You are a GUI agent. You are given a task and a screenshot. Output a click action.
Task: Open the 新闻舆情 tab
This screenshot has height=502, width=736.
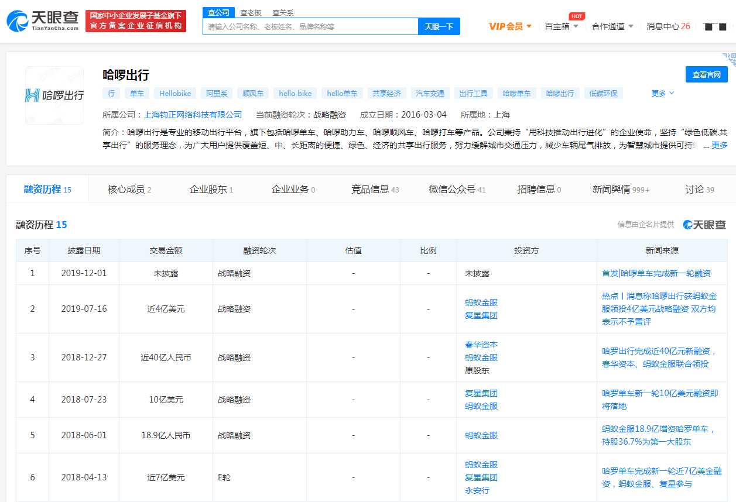(621, 190)
